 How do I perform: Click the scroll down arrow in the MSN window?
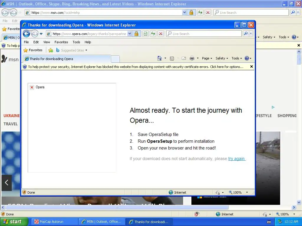(299, 202)
